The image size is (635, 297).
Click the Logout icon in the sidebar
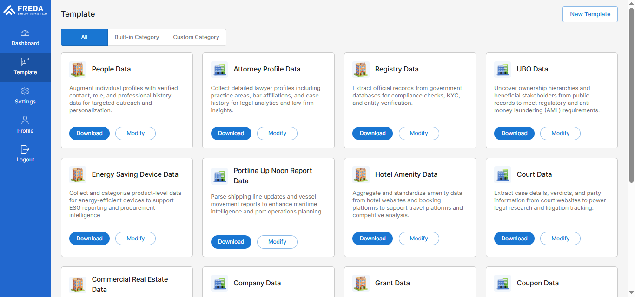point(25,150)
